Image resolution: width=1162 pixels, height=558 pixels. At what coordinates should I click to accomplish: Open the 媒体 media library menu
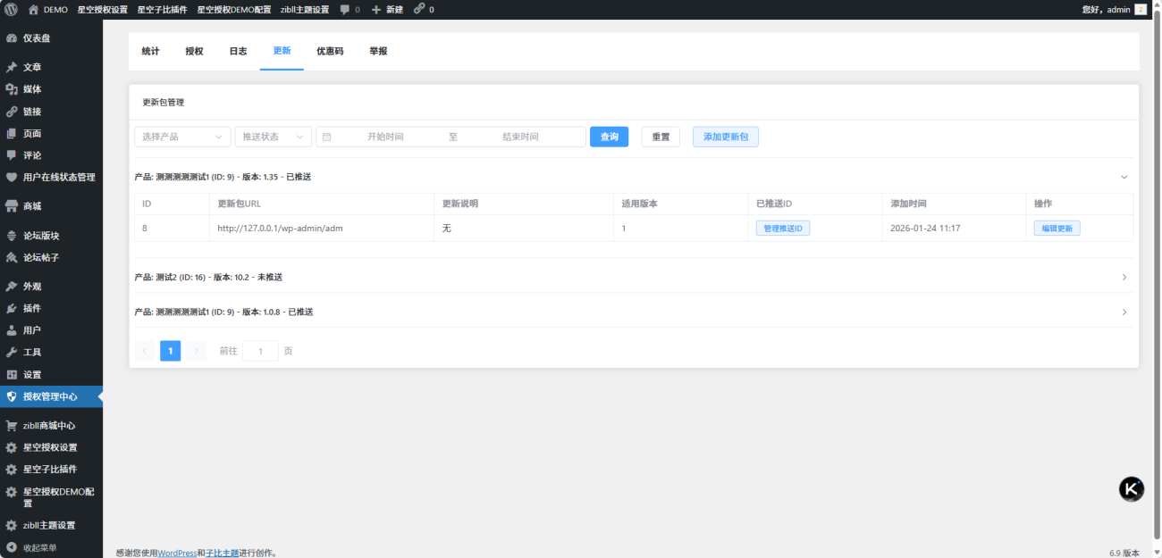(32, 89)
